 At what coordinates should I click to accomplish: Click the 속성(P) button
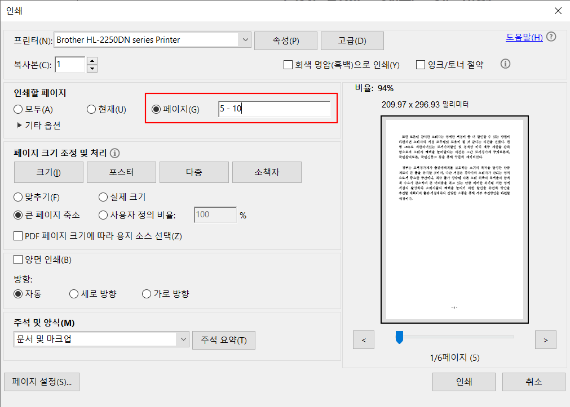(x=287, y=40)
